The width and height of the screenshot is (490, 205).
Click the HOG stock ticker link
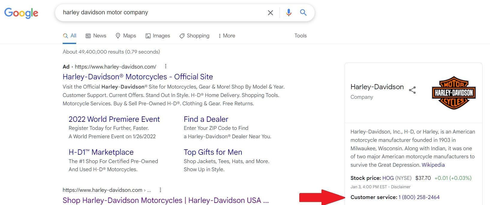[388, 178]
